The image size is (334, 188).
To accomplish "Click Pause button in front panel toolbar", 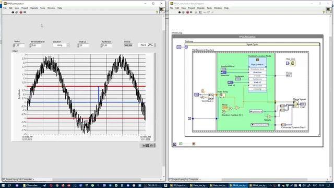I will point(25,13).
